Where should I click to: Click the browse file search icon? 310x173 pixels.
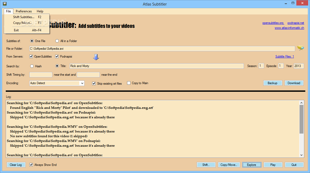pos(301,48)
